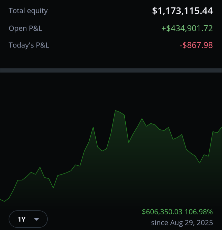This screenshot has width=222, height=230.
Task: Select Today's P&L value -$867.98
Action: click(196, 45)
